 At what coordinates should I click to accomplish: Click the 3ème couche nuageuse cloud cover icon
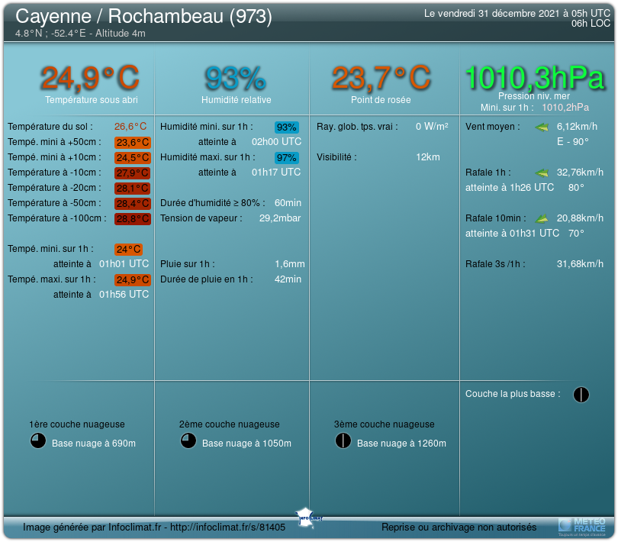click(x=343, y=441)
